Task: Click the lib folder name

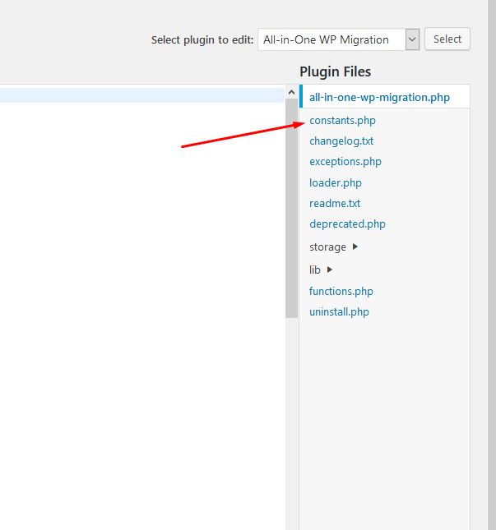Action: (x=315, y=270)
